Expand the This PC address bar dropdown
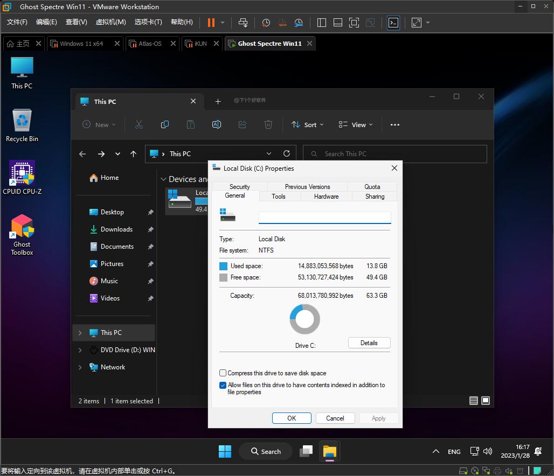This screenshot has width=554, height=476. click(268, 153)
